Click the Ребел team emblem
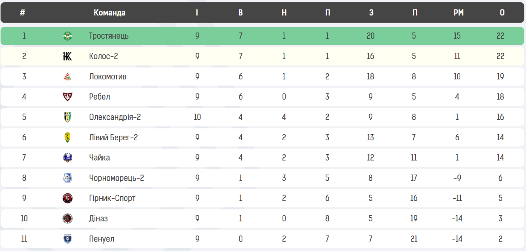 tap(67, 97)
